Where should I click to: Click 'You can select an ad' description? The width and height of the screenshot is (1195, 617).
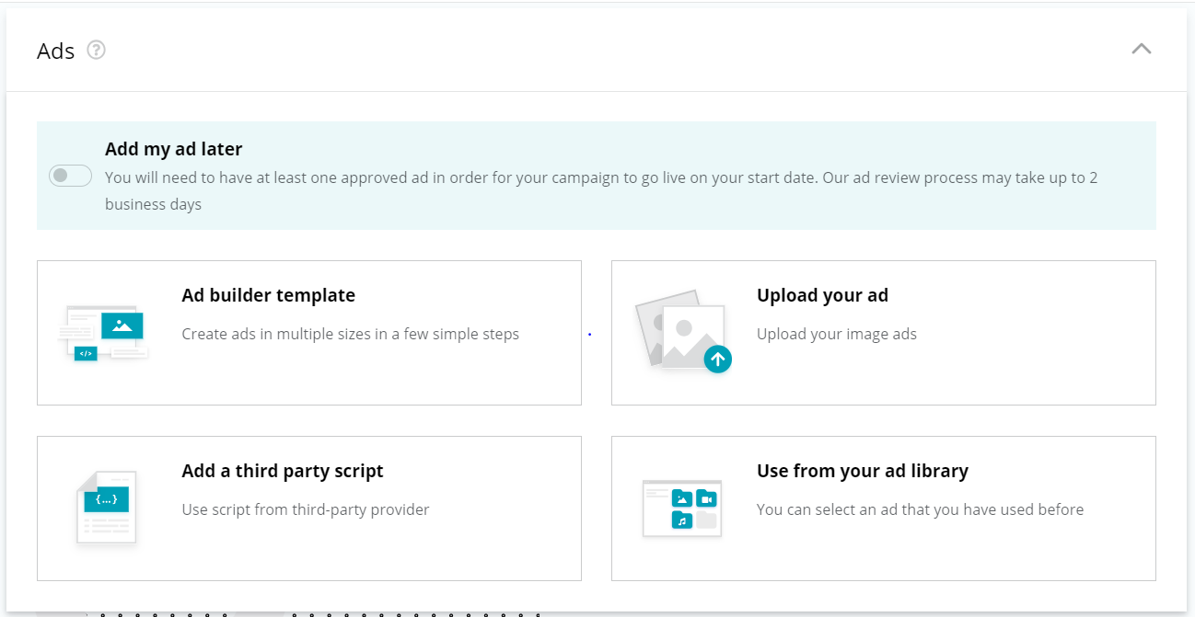pos(919,509)
